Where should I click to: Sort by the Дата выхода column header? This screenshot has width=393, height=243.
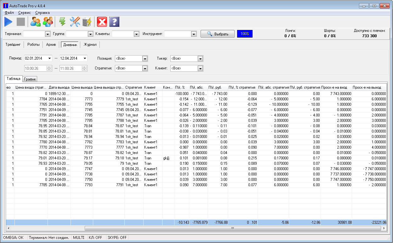coord(59,87)
